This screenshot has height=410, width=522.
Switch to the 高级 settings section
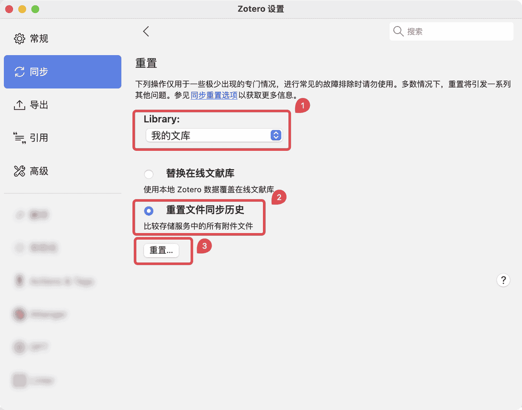coord(30,171)
